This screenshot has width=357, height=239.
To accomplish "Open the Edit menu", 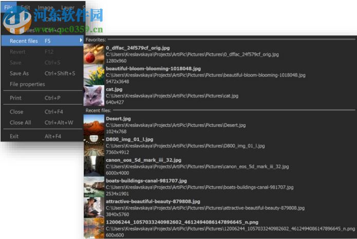I will click(x=25, y=7).
